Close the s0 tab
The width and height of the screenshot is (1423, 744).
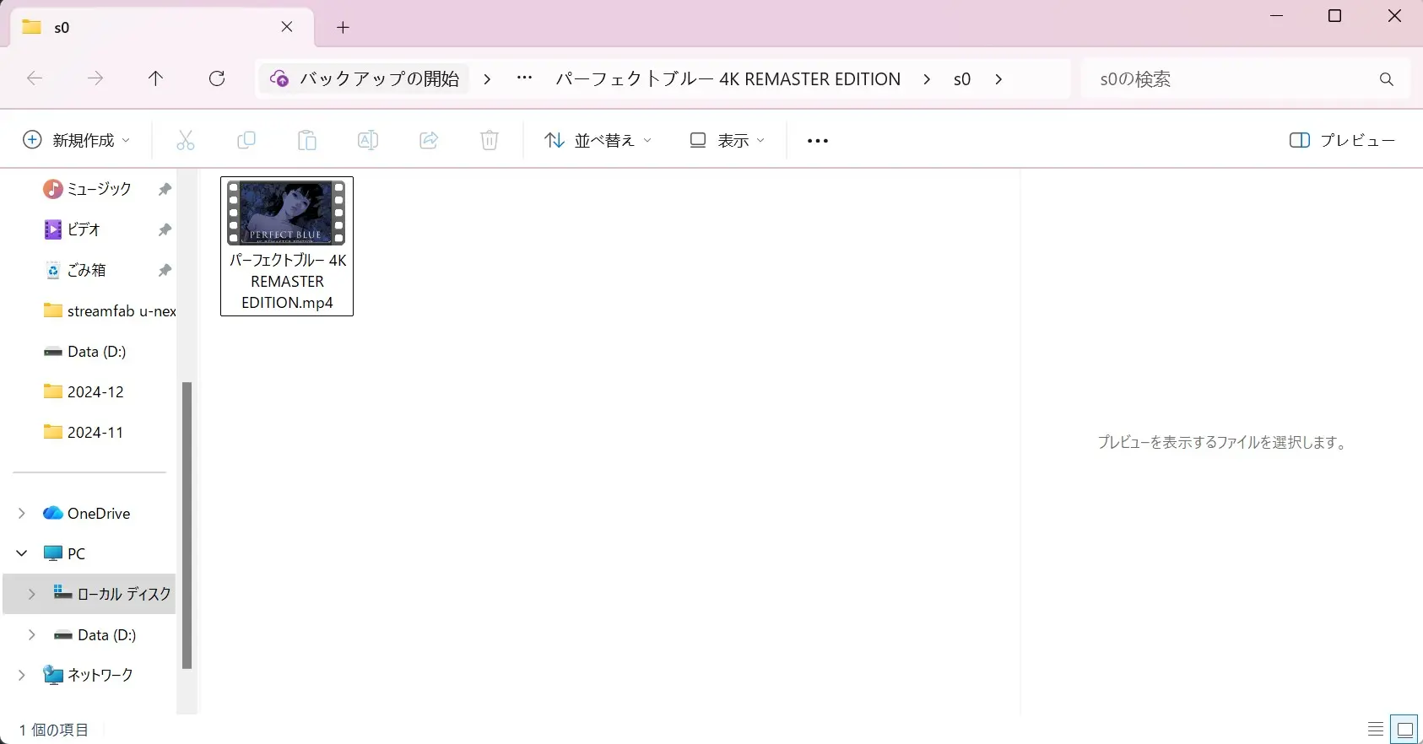coord(287,27)
